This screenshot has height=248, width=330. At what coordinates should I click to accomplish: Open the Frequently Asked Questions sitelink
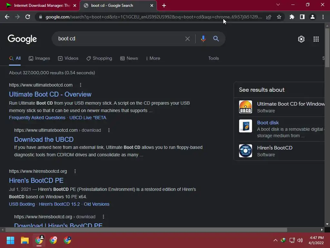pyautogui.click(x=37, y=118)
